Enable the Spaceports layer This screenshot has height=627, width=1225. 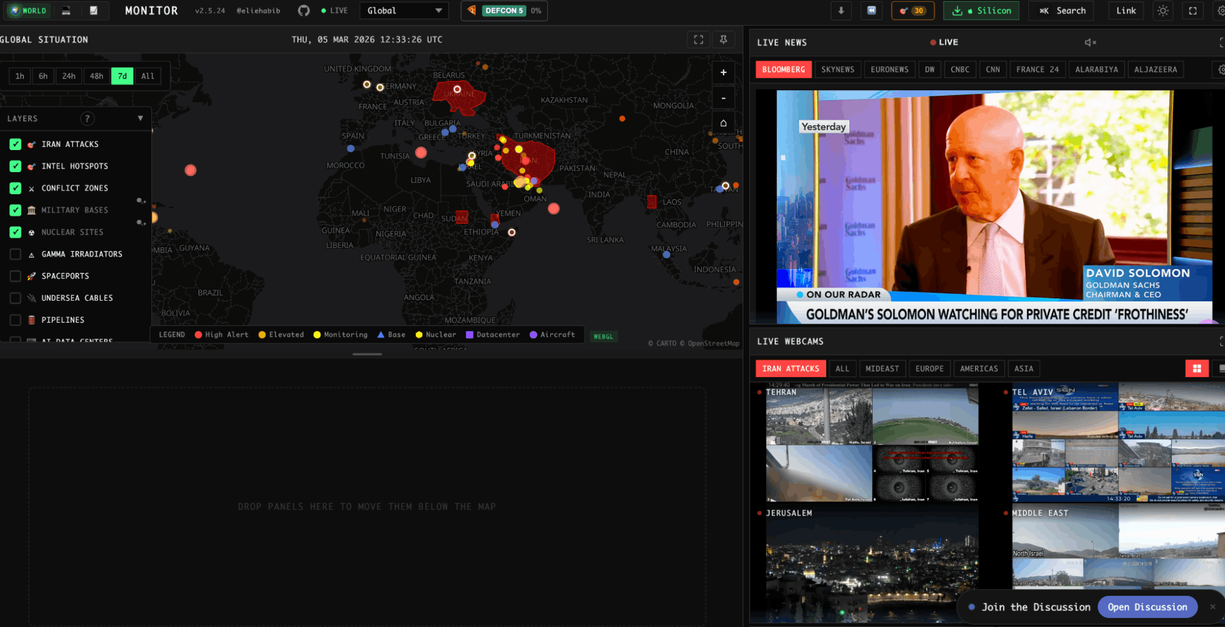(x=15, y=276)
